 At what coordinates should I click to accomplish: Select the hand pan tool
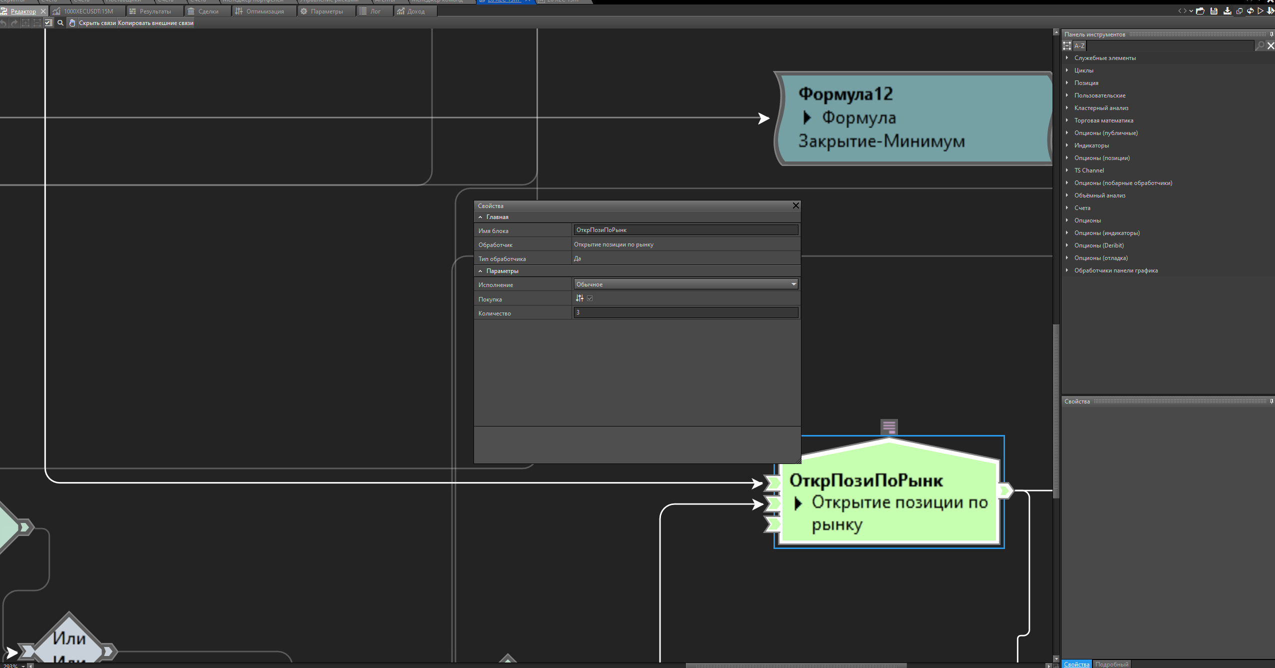click(72, 22)
